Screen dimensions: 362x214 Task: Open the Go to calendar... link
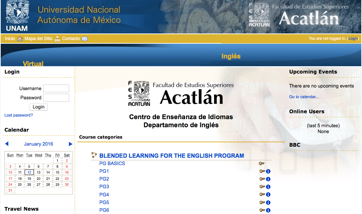tap(304, 97)
